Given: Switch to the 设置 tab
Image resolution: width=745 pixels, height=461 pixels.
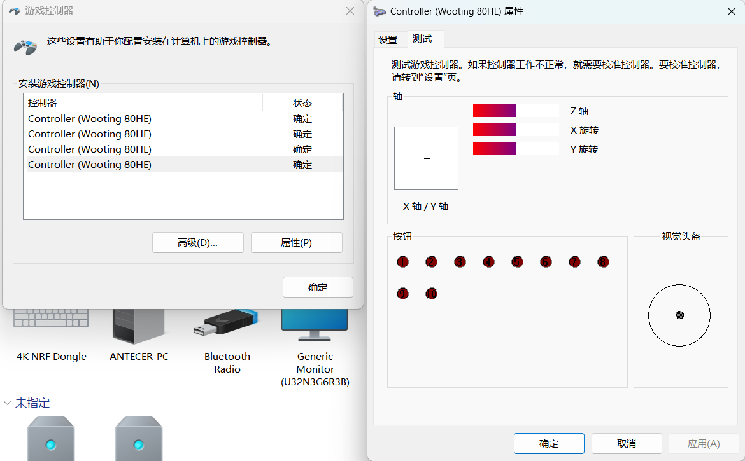Looking at the screenshot, I should pos(389,39).
